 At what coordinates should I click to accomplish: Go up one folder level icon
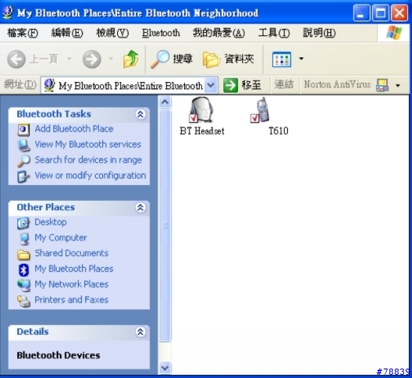(x=131, y=59)
